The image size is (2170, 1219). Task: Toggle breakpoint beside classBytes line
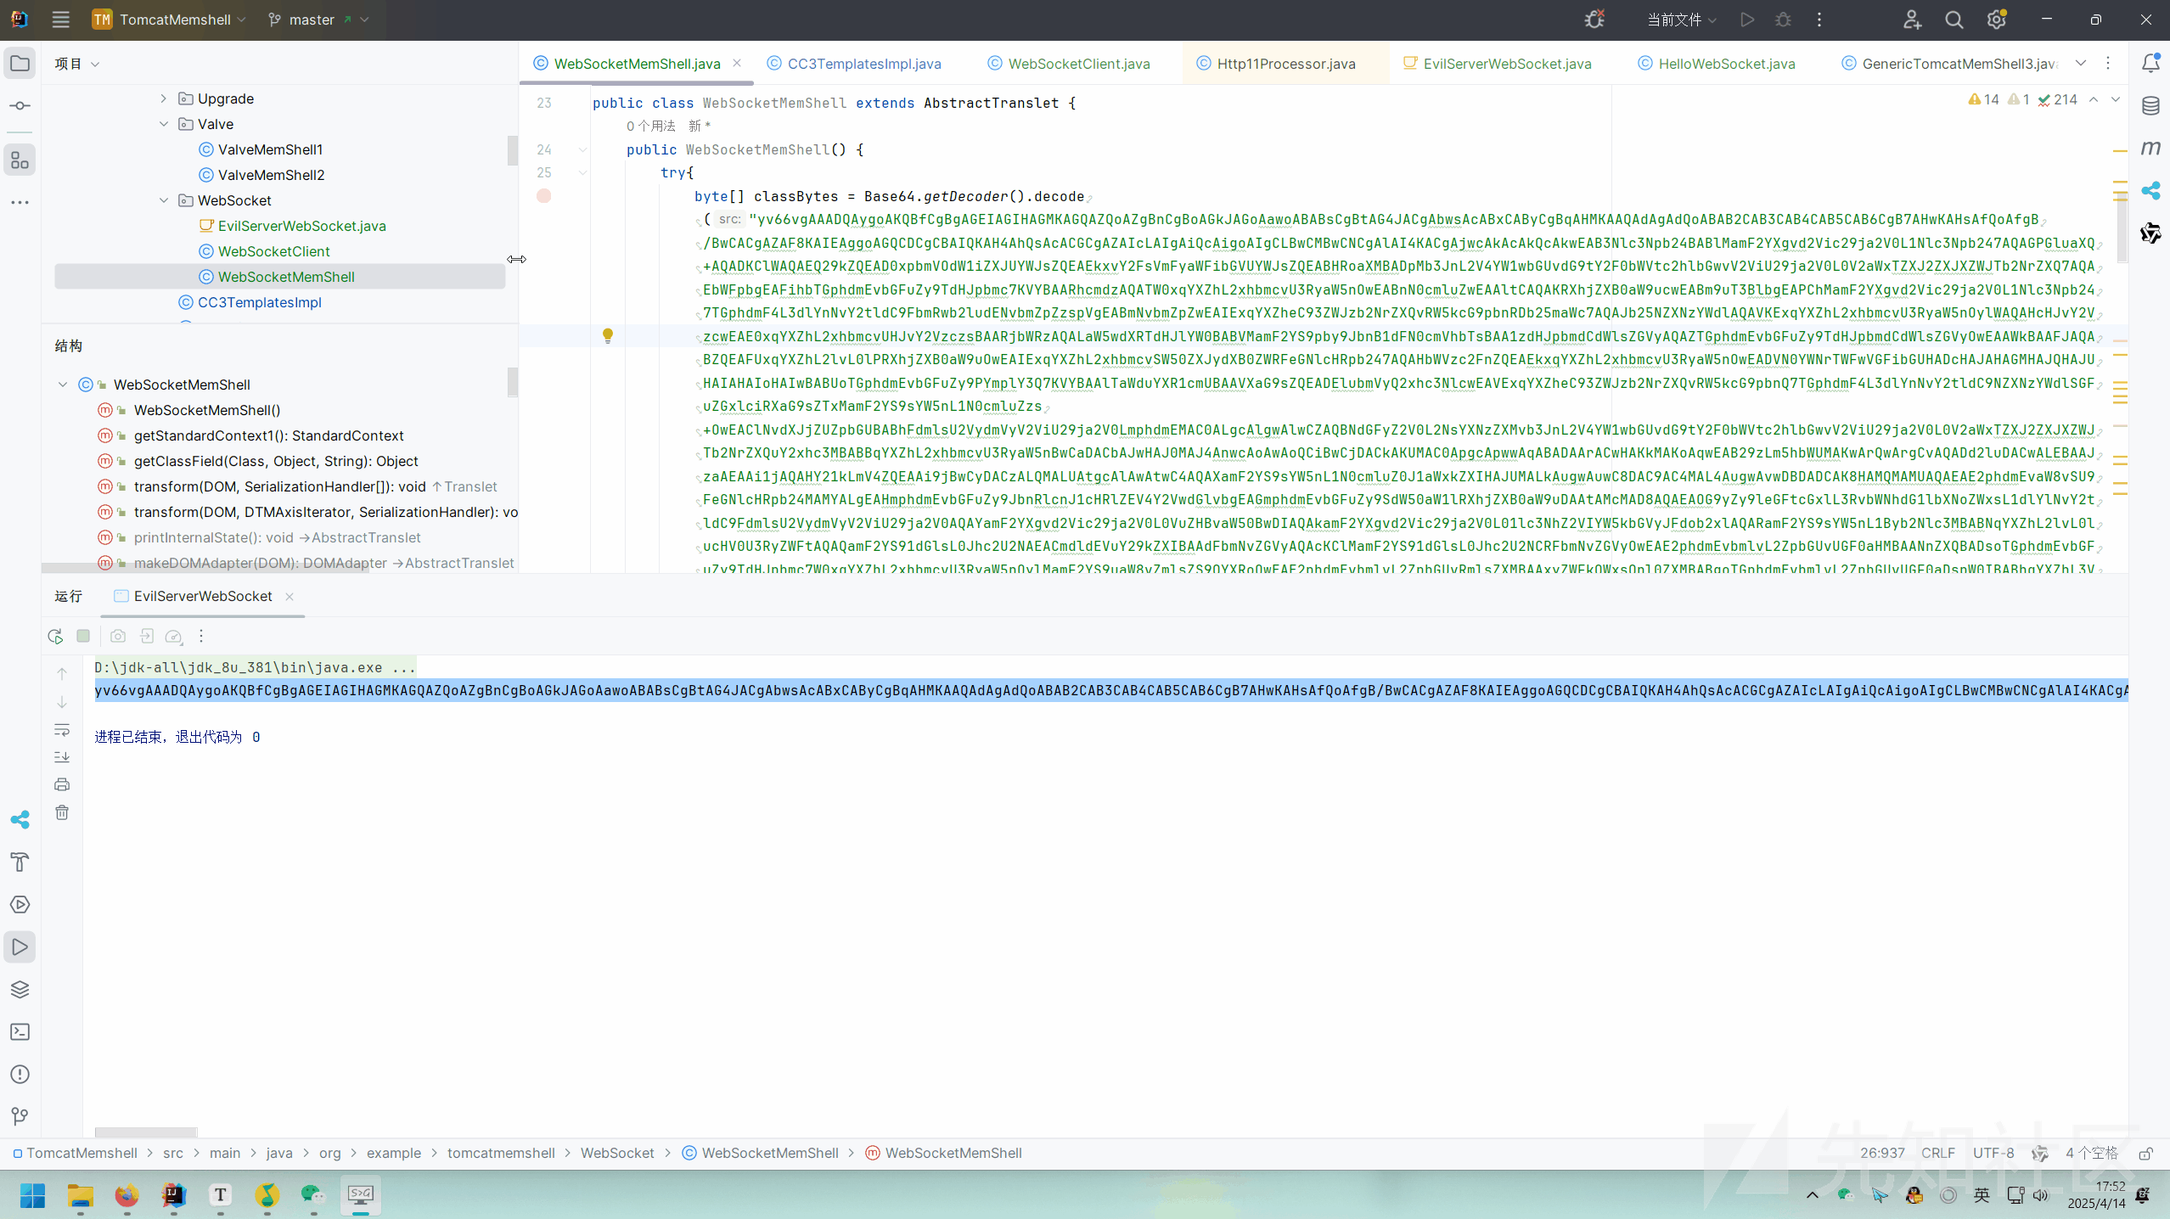click(x=544, y=196)
